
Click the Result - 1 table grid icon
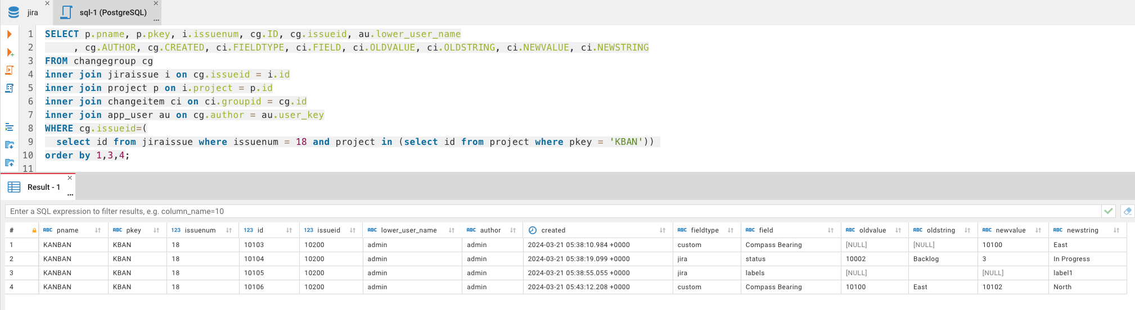tap(14, 187)
